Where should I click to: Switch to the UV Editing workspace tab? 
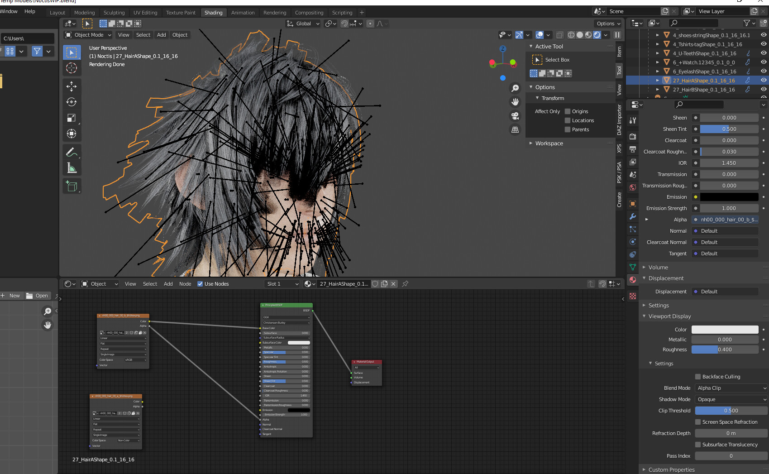pos(145,13)
